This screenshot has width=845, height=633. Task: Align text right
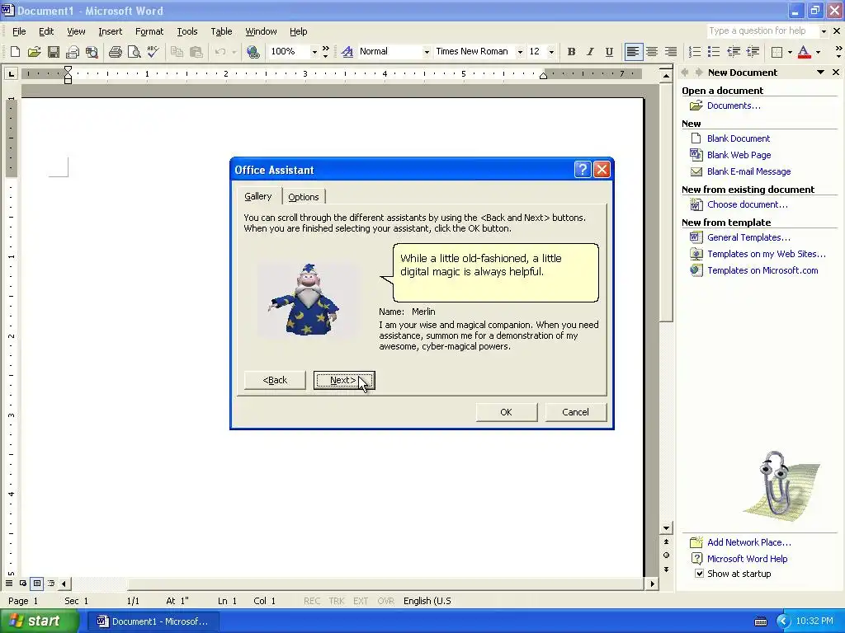671,52
